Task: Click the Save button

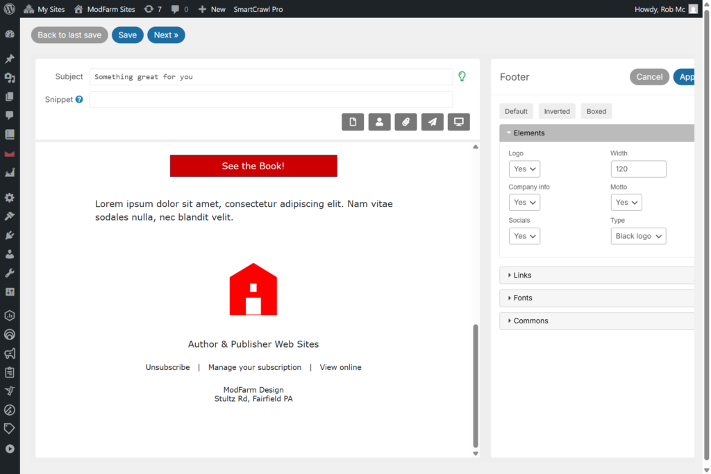Action: (128, 35)
